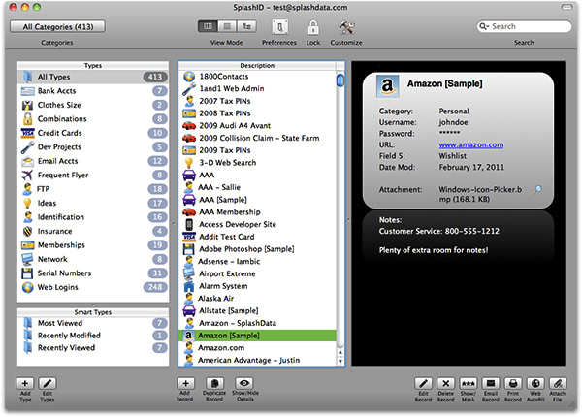Attach a file to the record
This screenshot has width=582, height=417.
coord(557,385)
